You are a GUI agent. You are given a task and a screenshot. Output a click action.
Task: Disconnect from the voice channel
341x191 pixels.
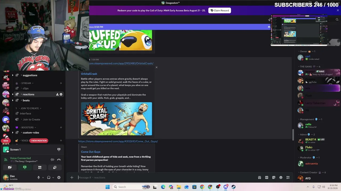pos(59,160)
